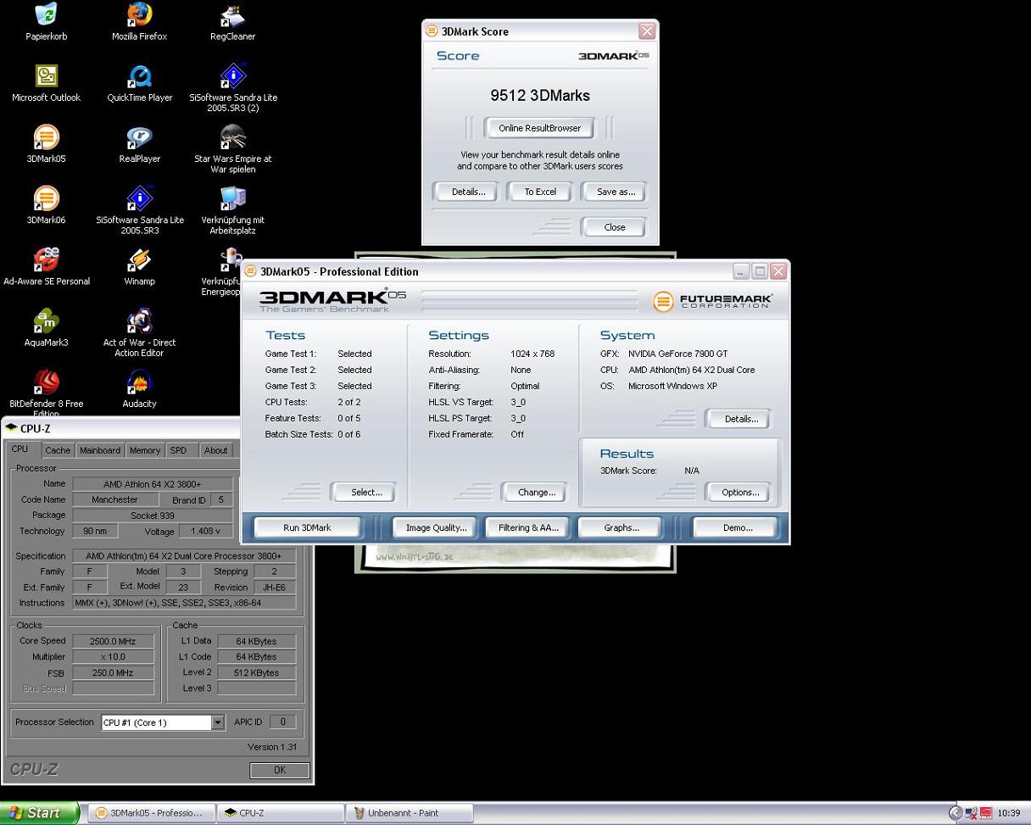Image resolution: width=1031 pixels, height=825 pixels.
Task: Switch to CPU-Z Memory tab
Action: point(145,450)
